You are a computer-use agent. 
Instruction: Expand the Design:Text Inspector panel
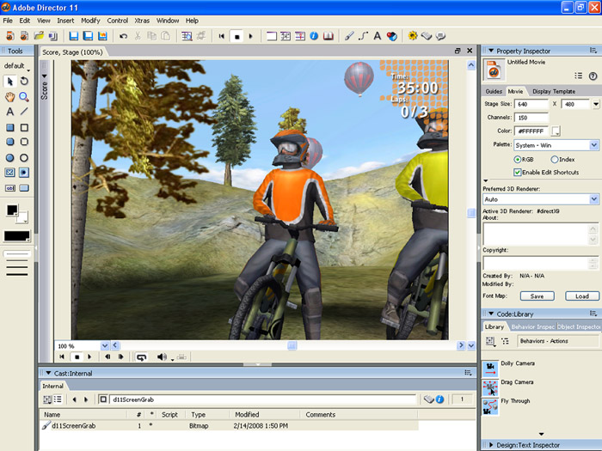tap(535, 445)
